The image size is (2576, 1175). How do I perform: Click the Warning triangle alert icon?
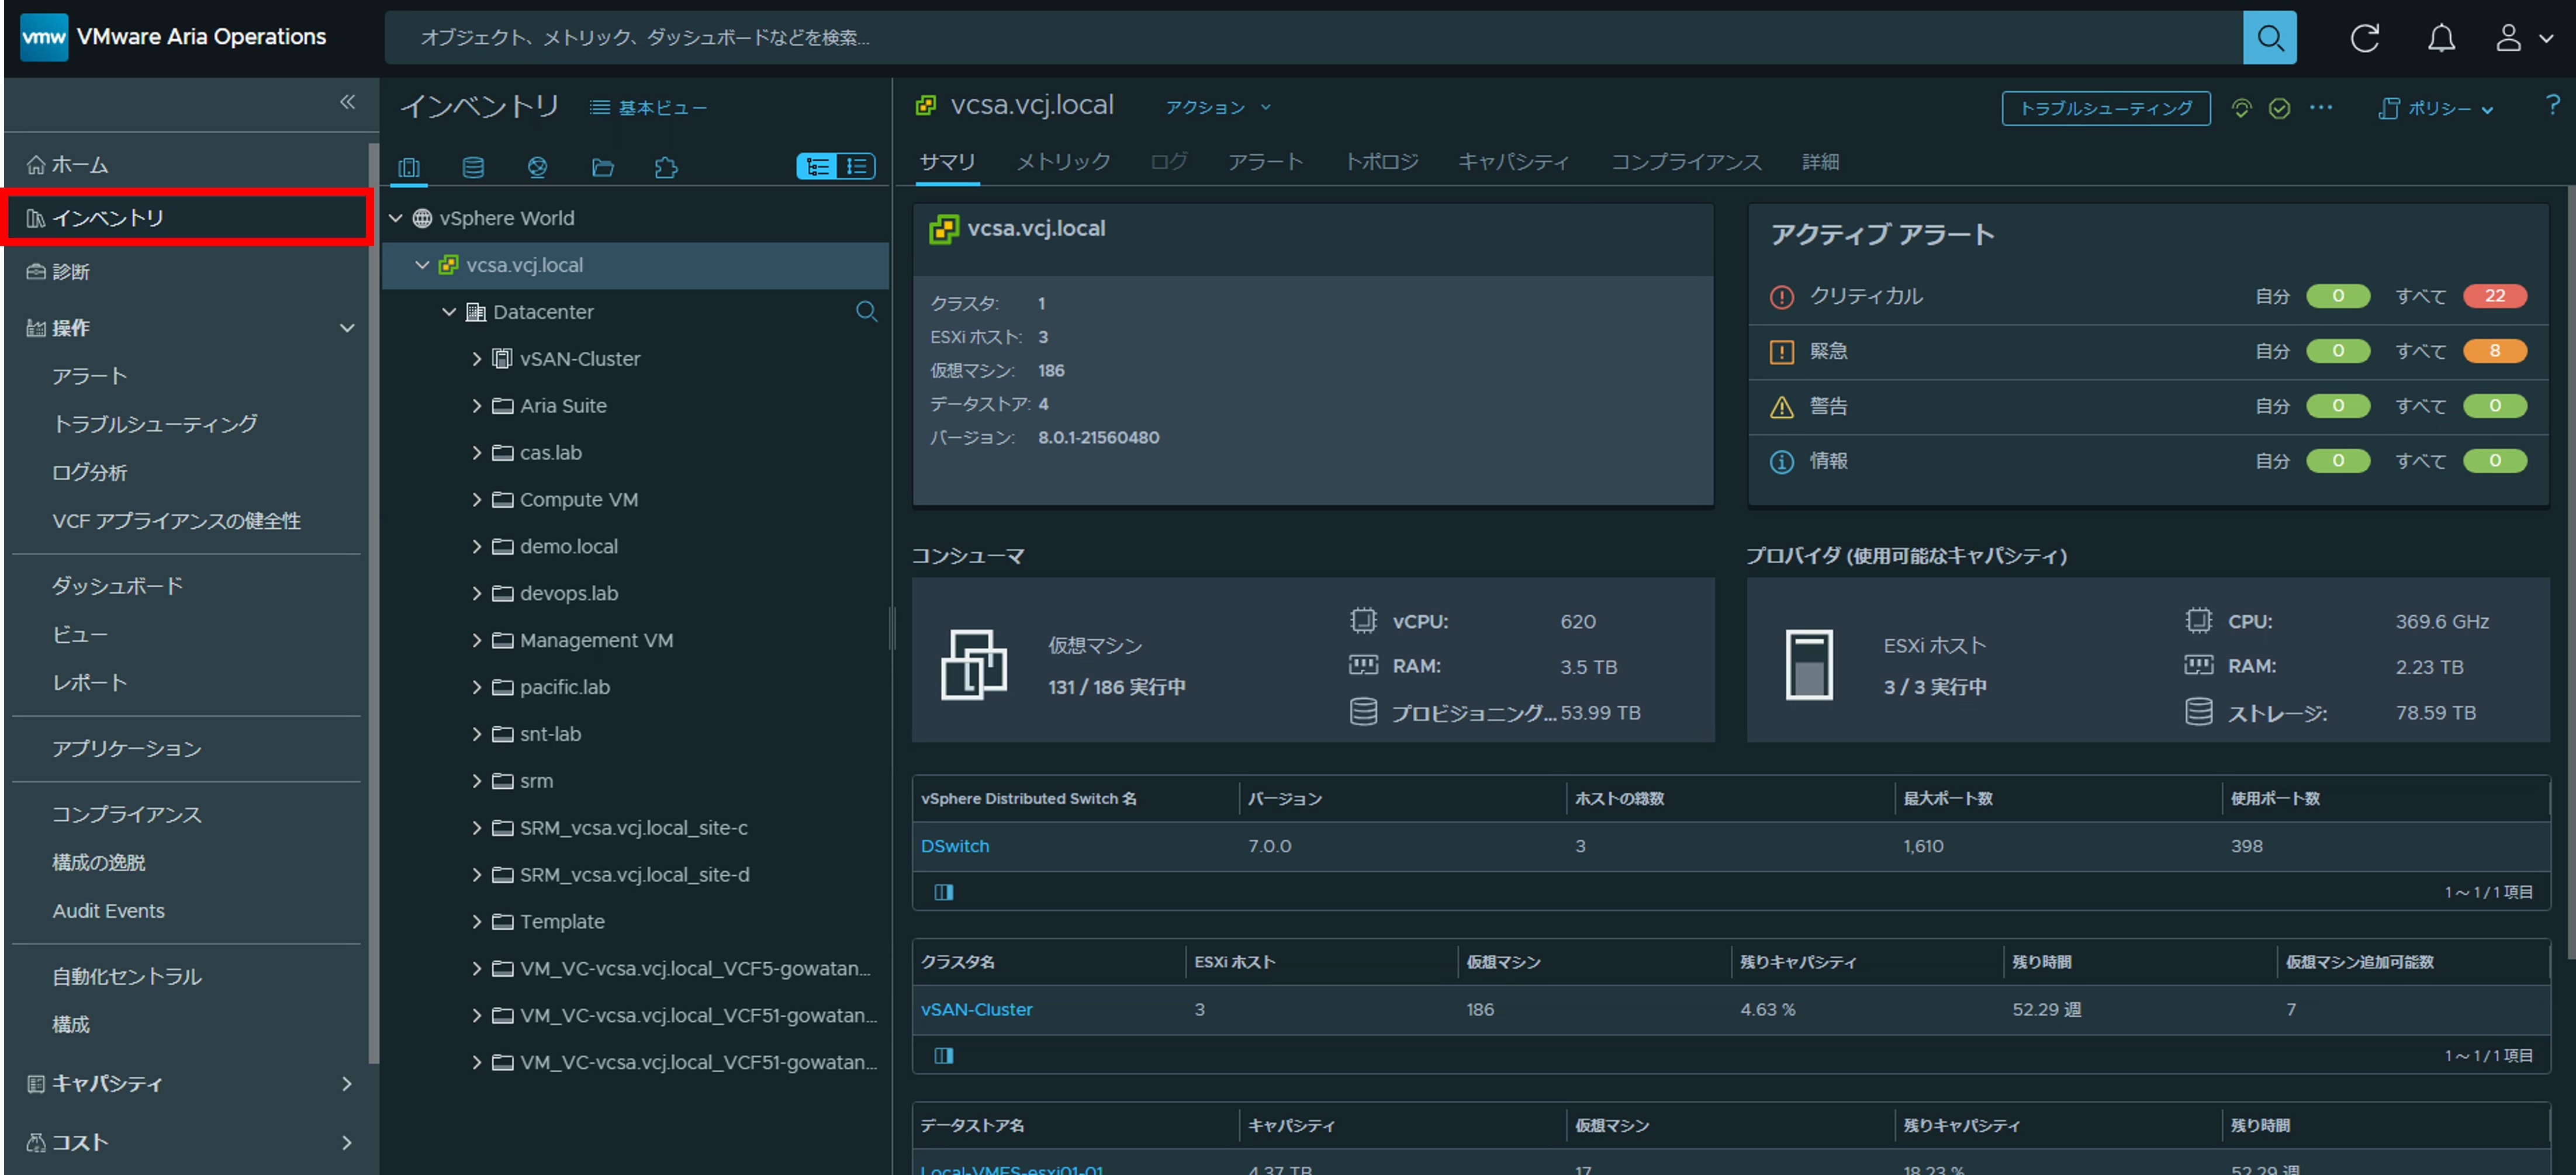click(1781, 407)
